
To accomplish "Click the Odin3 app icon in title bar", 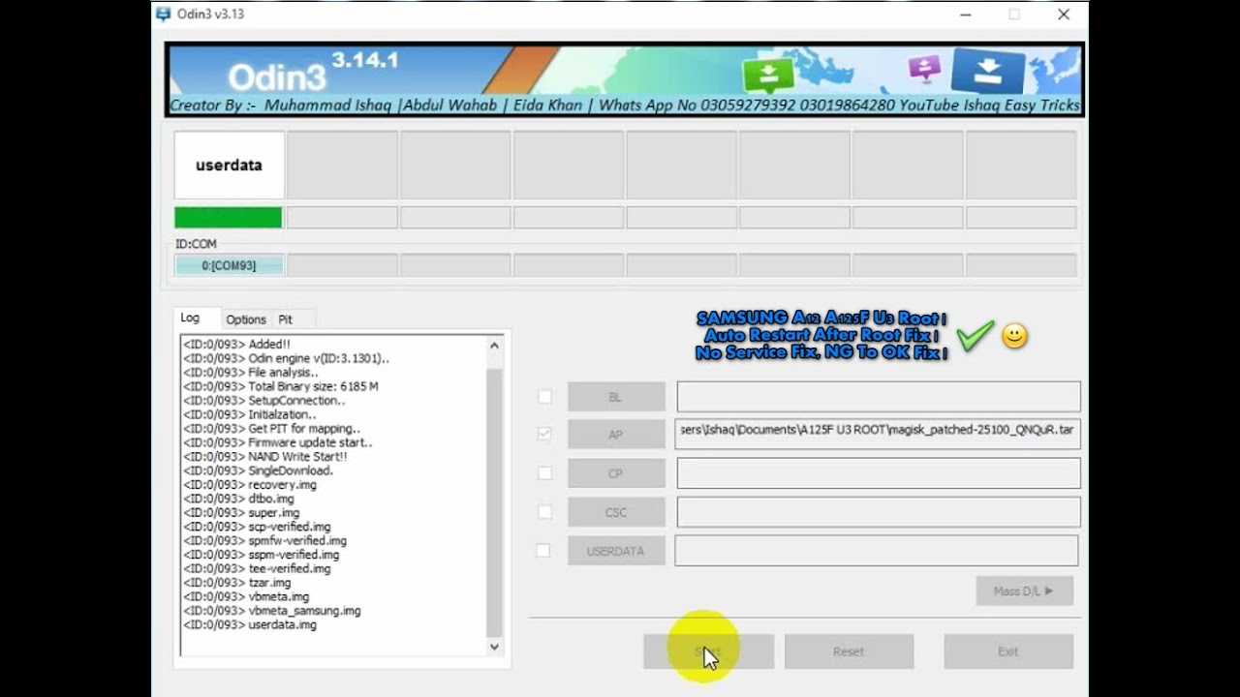I will pos(163,15).
